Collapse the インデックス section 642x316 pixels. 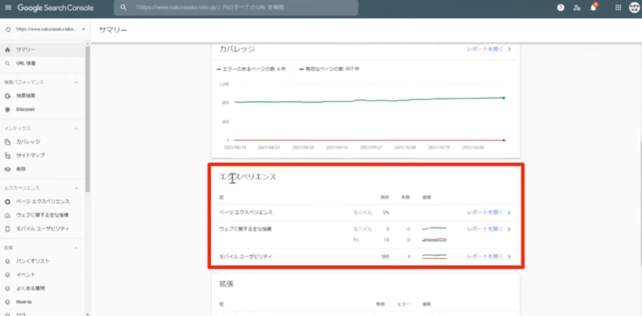(x=76, y=129)
